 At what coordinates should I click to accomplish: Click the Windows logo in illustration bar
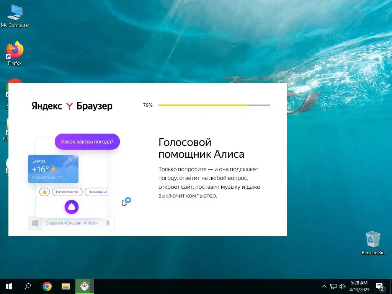[35, 223]
